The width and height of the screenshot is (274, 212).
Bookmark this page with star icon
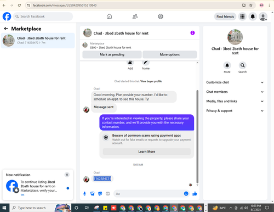[251, 5]
